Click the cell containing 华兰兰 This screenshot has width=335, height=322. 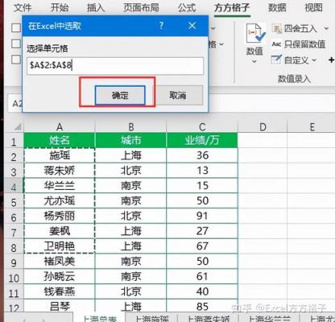point(60,186)
